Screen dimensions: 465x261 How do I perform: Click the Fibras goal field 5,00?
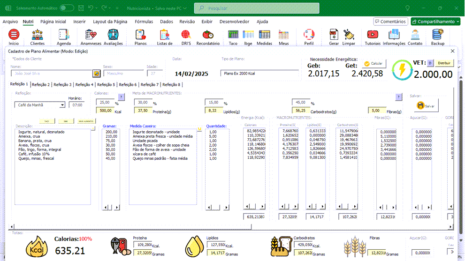tap(377, 111)
